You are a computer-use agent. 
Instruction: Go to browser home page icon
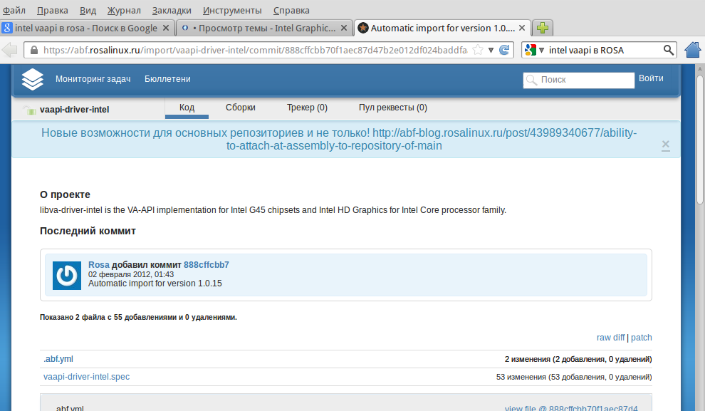point(693,49)
